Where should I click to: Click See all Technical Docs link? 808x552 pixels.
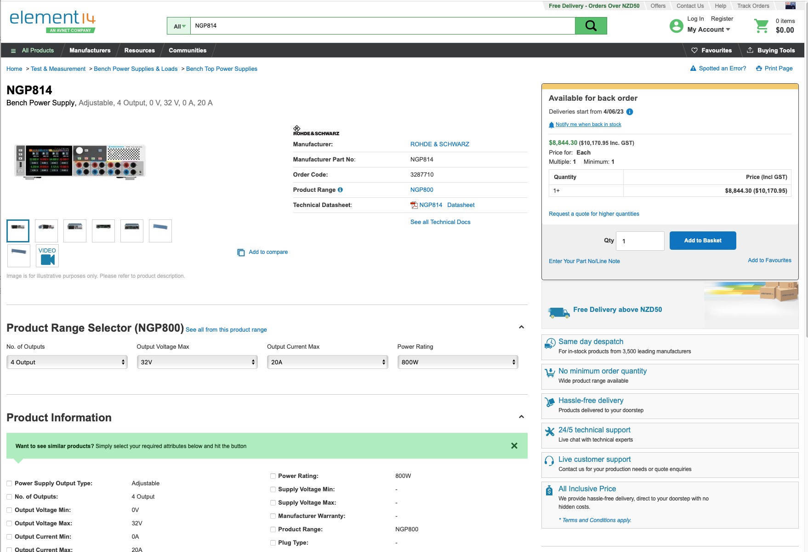pos(440,222)
